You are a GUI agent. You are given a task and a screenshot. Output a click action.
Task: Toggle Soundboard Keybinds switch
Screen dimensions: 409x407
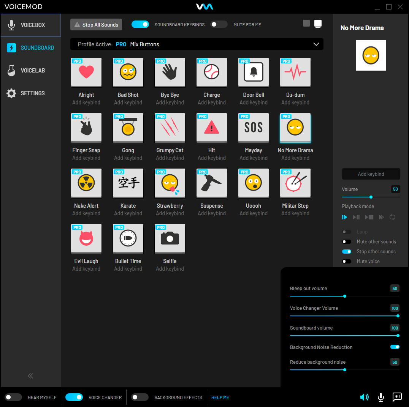pos(140,25)
